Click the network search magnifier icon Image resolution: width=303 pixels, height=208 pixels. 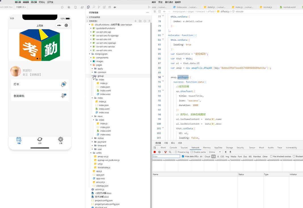click(x=170, y=152)
